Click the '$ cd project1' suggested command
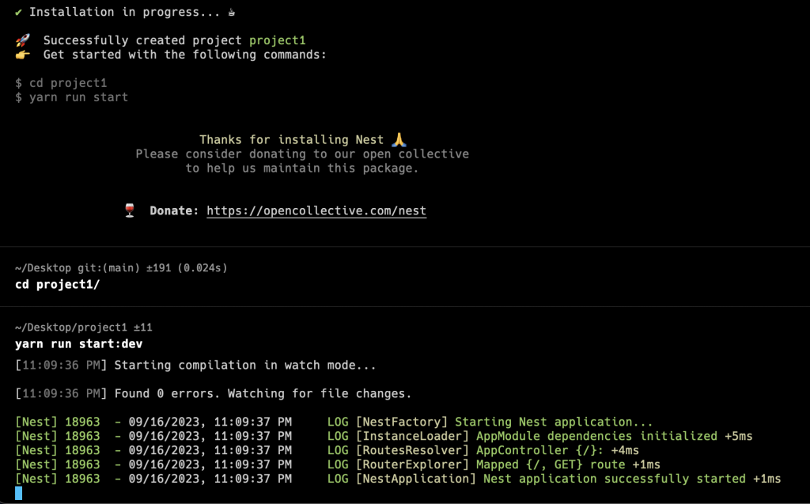The width and height of the screenshot is (810, 504). click(x=61, y=82)
